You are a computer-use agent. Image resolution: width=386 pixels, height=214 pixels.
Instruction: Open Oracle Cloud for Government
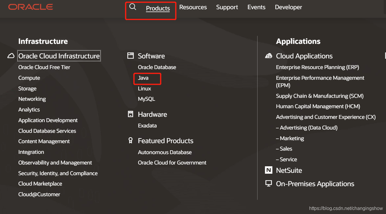(x=172, y=163)
